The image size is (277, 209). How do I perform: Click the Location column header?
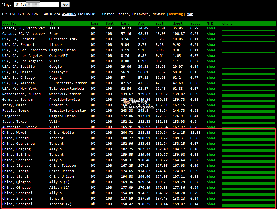pyautogui.click(x=10, y=24)
